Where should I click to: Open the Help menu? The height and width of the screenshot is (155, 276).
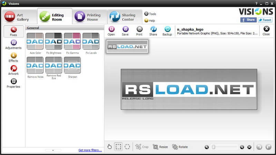coord(150,21)
